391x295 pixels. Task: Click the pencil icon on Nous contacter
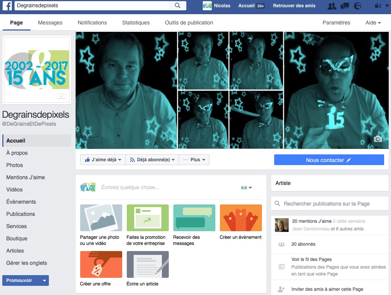[x=349, y=160]
